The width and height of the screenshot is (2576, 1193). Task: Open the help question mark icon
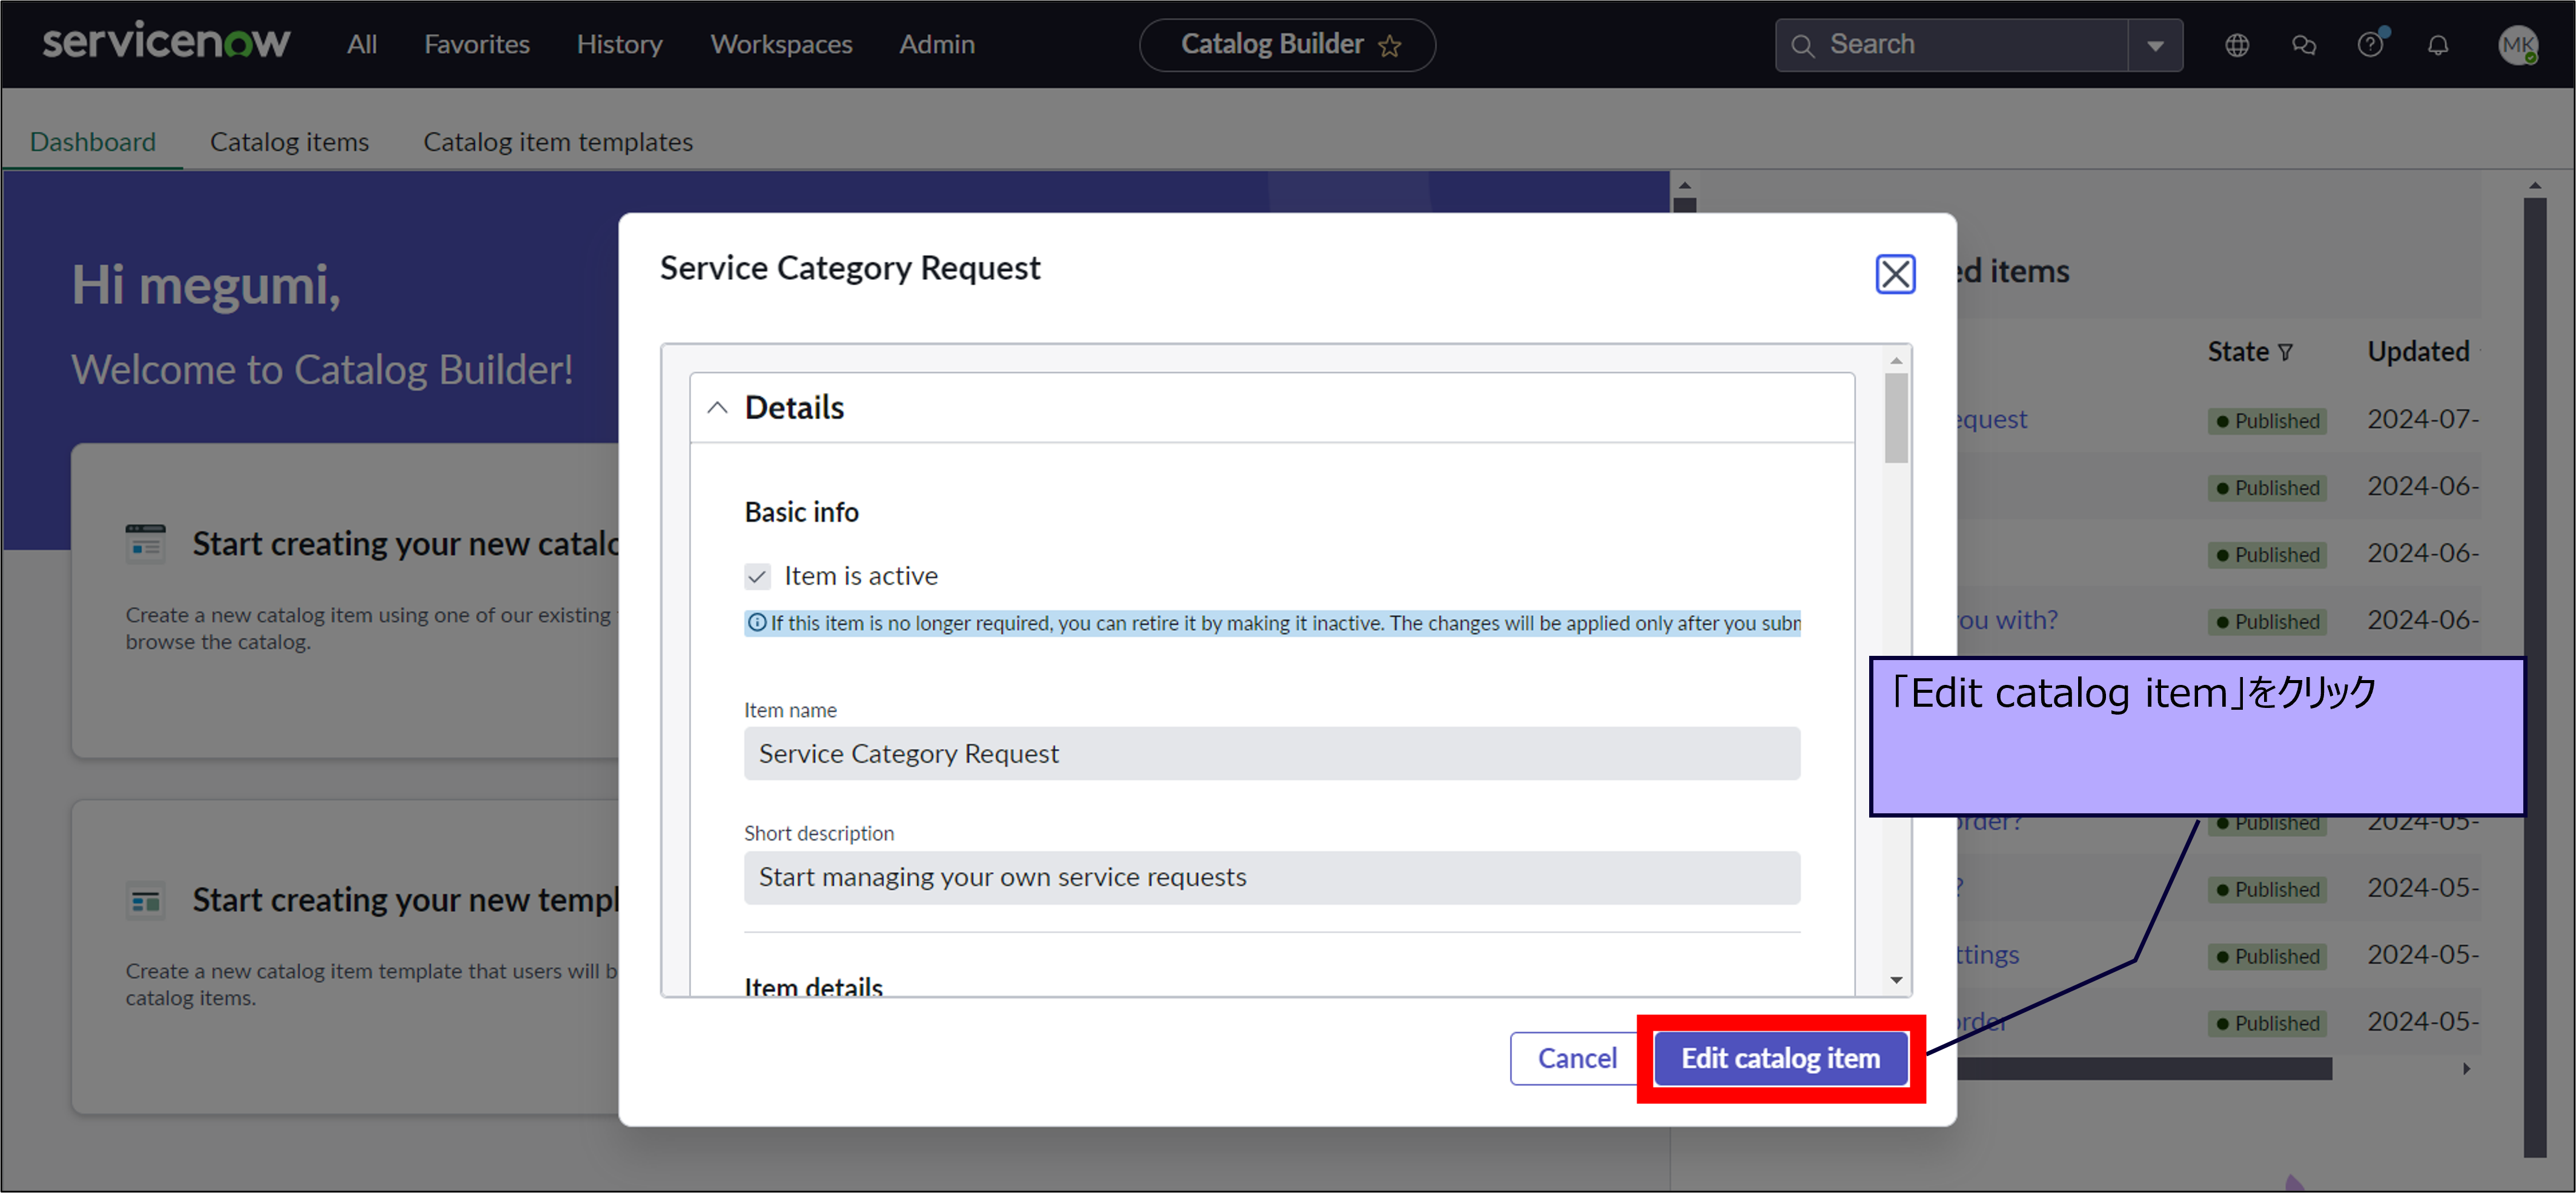tap(2369, 45)
